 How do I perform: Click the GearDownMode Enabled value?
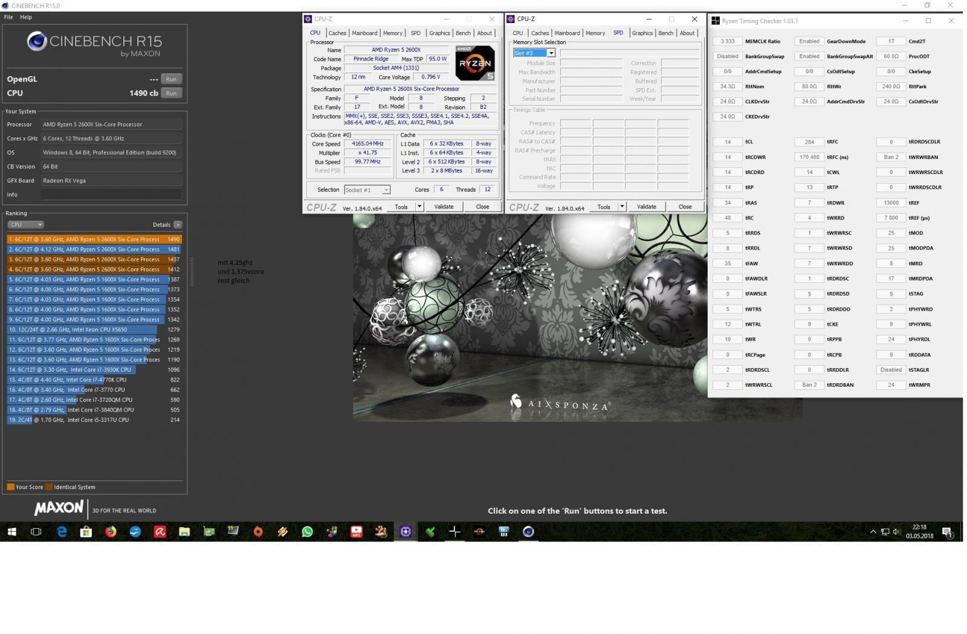click(x=809, y=41)
